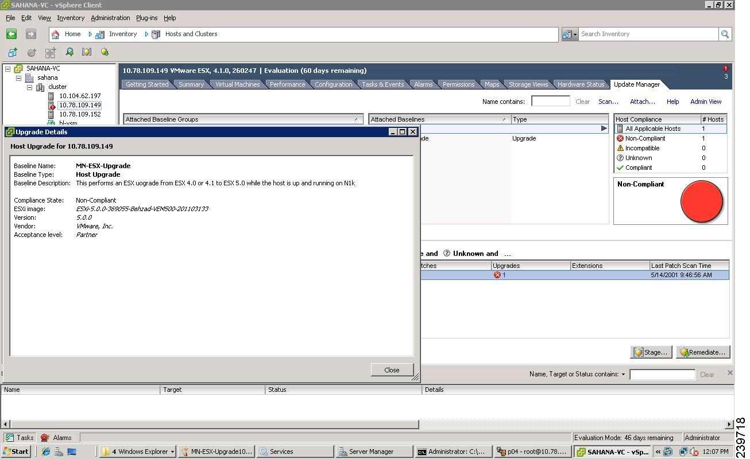The height and width of the screenshot is (459, 750).
Task: Click the Scan... link
Action: coord(608,102)
